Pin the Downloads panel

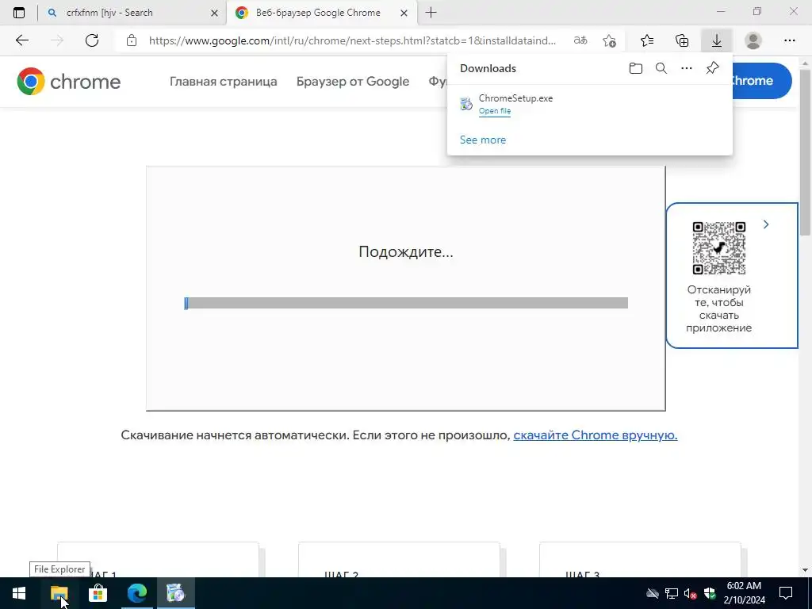click(x=713, y=68)
